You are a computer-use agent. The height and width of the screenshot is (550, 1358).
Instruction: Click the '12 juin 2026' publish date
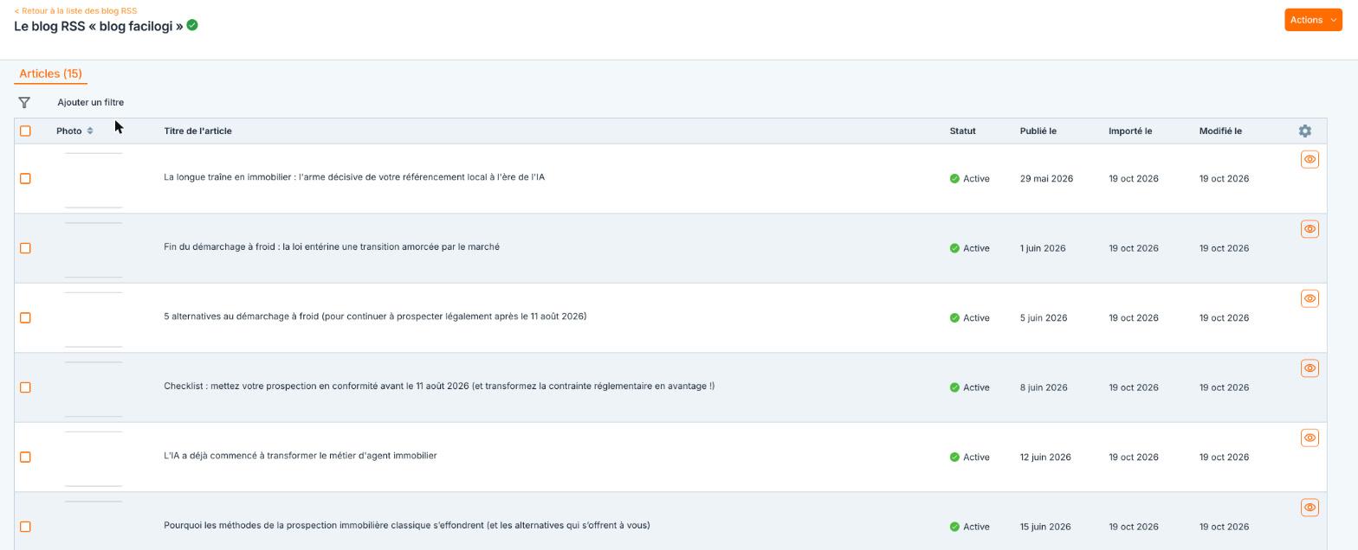(x=1045, y=457)
